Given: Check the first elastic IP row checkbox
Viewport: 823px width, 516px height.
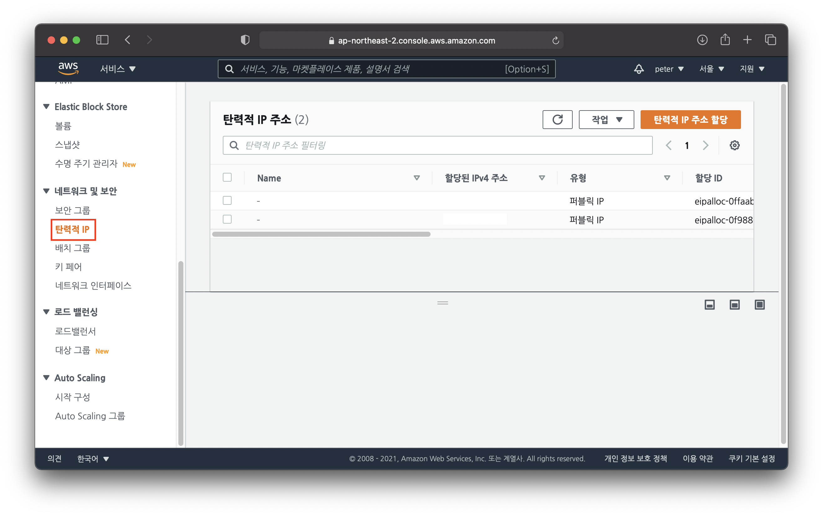Looking at the screenshot, I should pyautogui.click(x=227, y=200).
